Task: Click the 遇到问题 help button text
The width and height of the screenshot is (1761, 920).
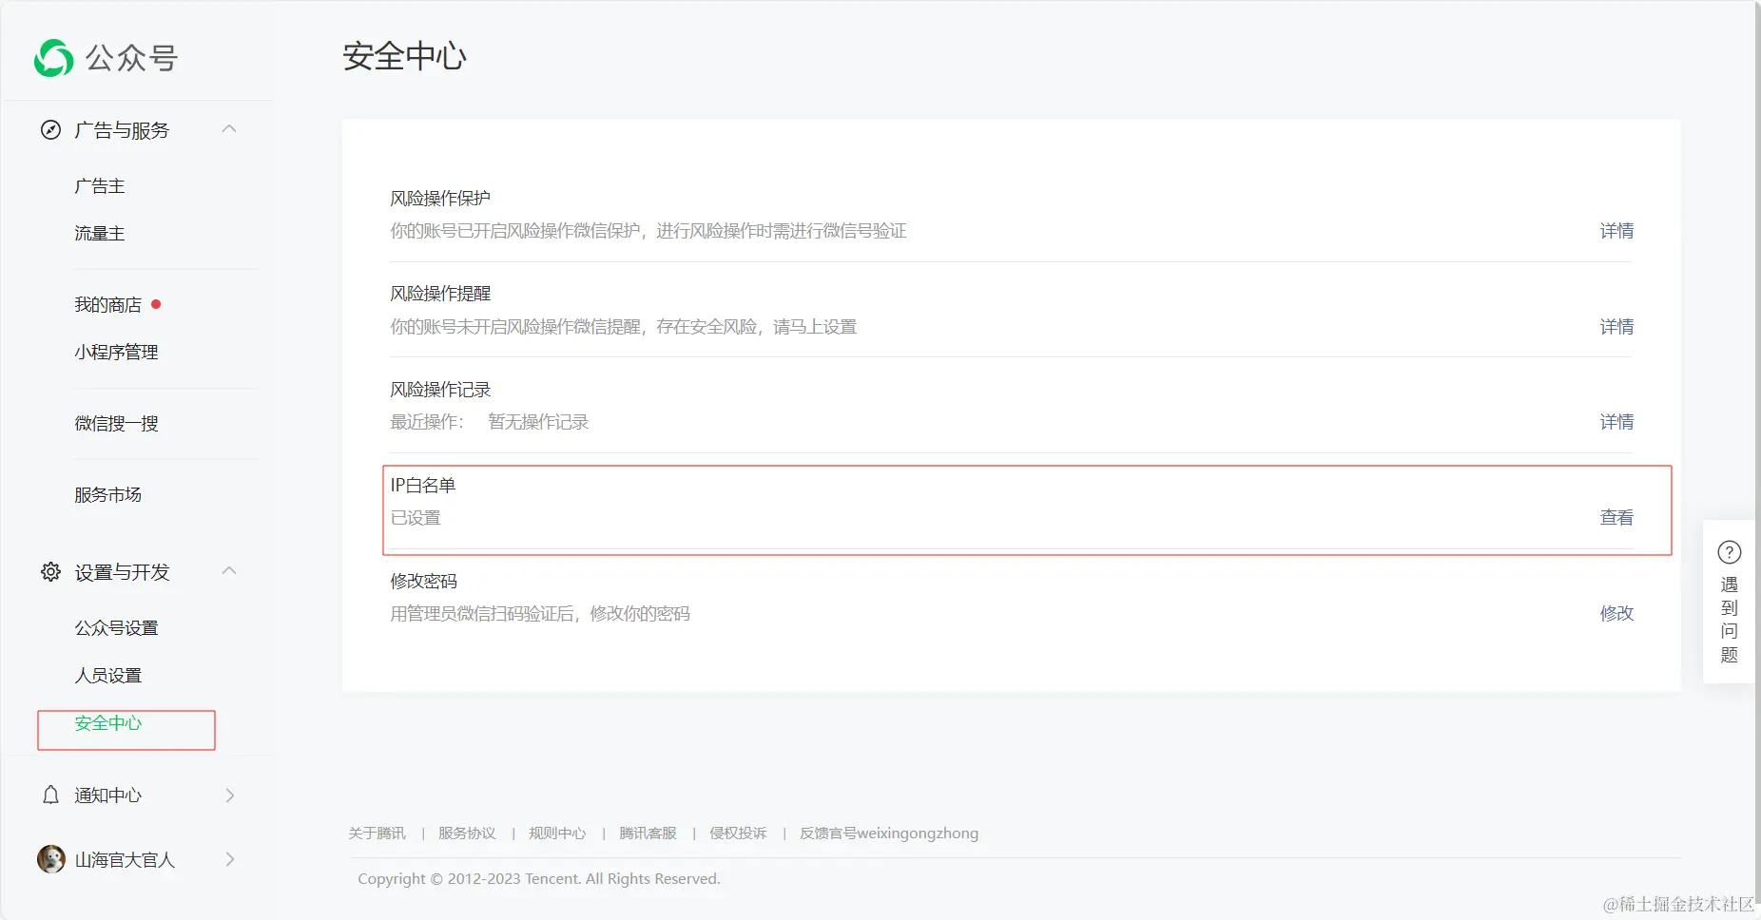Action: [1729, 620]
